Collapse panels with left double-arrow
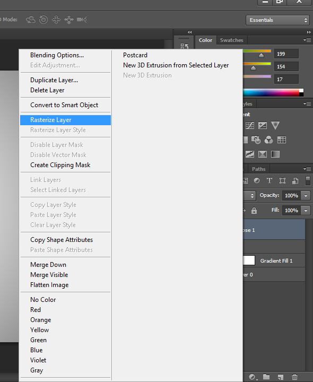Image resolution: width=313 pixels, height=382 pixels. [190, 32]
